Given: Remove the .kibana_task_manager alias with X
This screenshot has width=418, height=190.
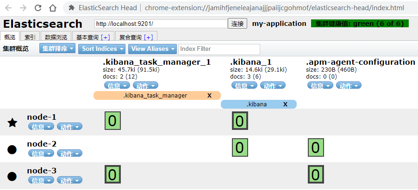Looking at the screenshot, I should tap(209, 96).
